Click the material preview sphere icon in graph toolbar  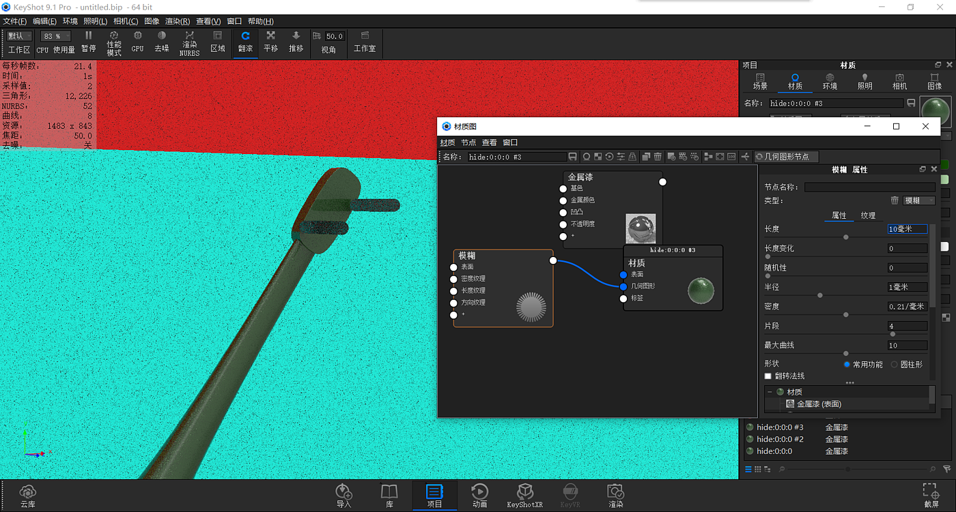coord(586,157)
